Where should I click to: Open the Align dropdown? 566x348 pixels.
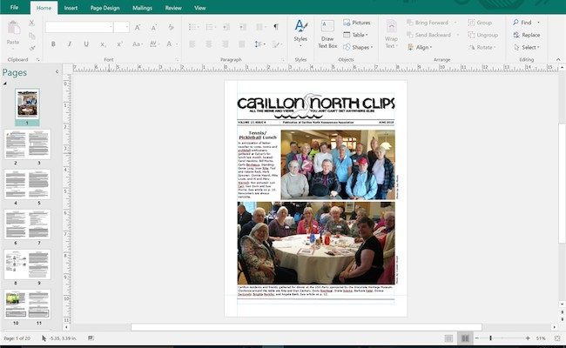(x=420, y=47)
